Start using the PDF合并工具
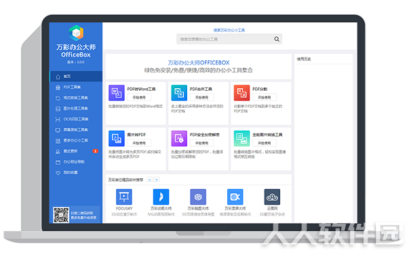 tap(201, 98)
